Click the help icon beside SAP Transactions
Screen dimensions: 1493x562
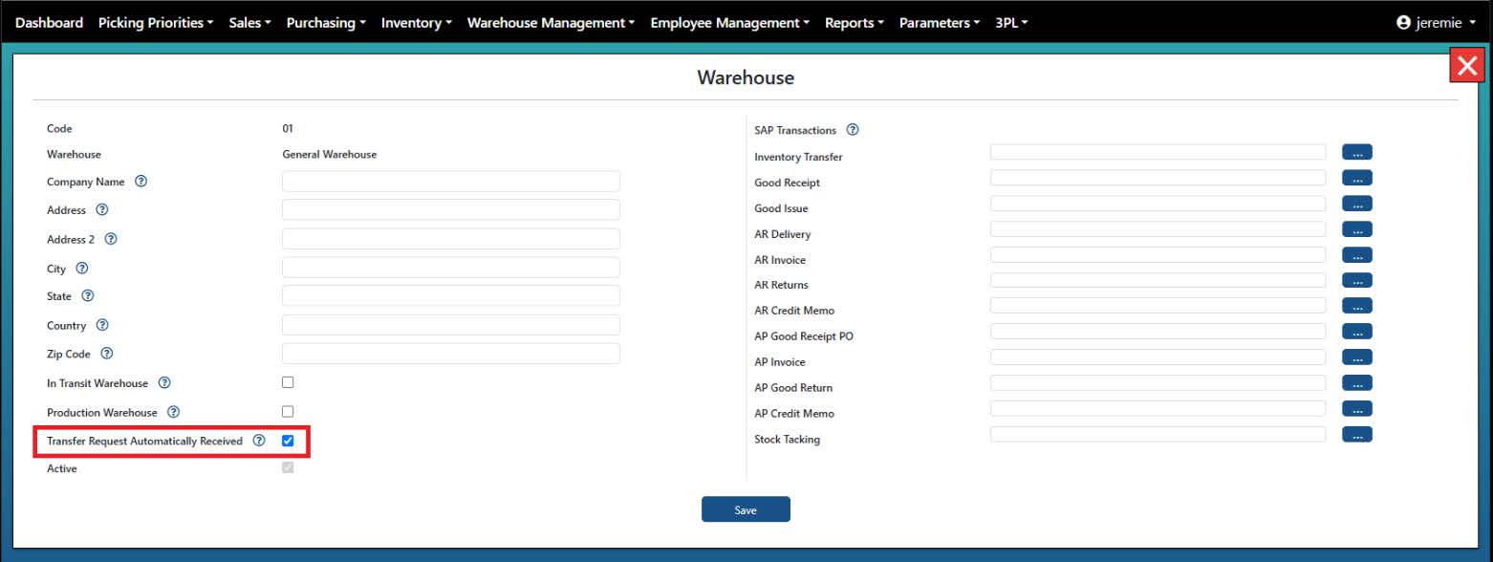853,130
